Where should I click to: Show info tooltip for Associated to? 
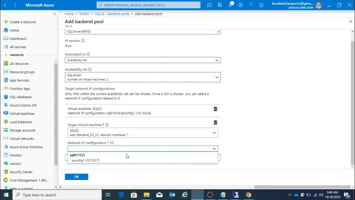(x=88, y=54)
